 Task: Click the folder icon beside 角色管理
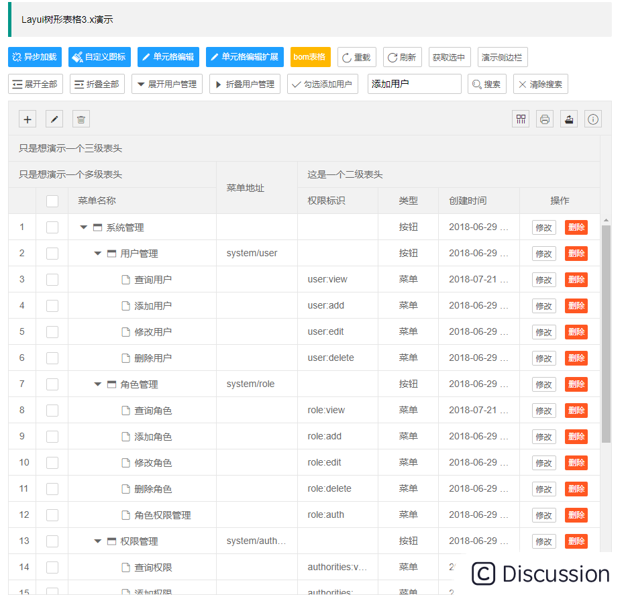(112, 384)
